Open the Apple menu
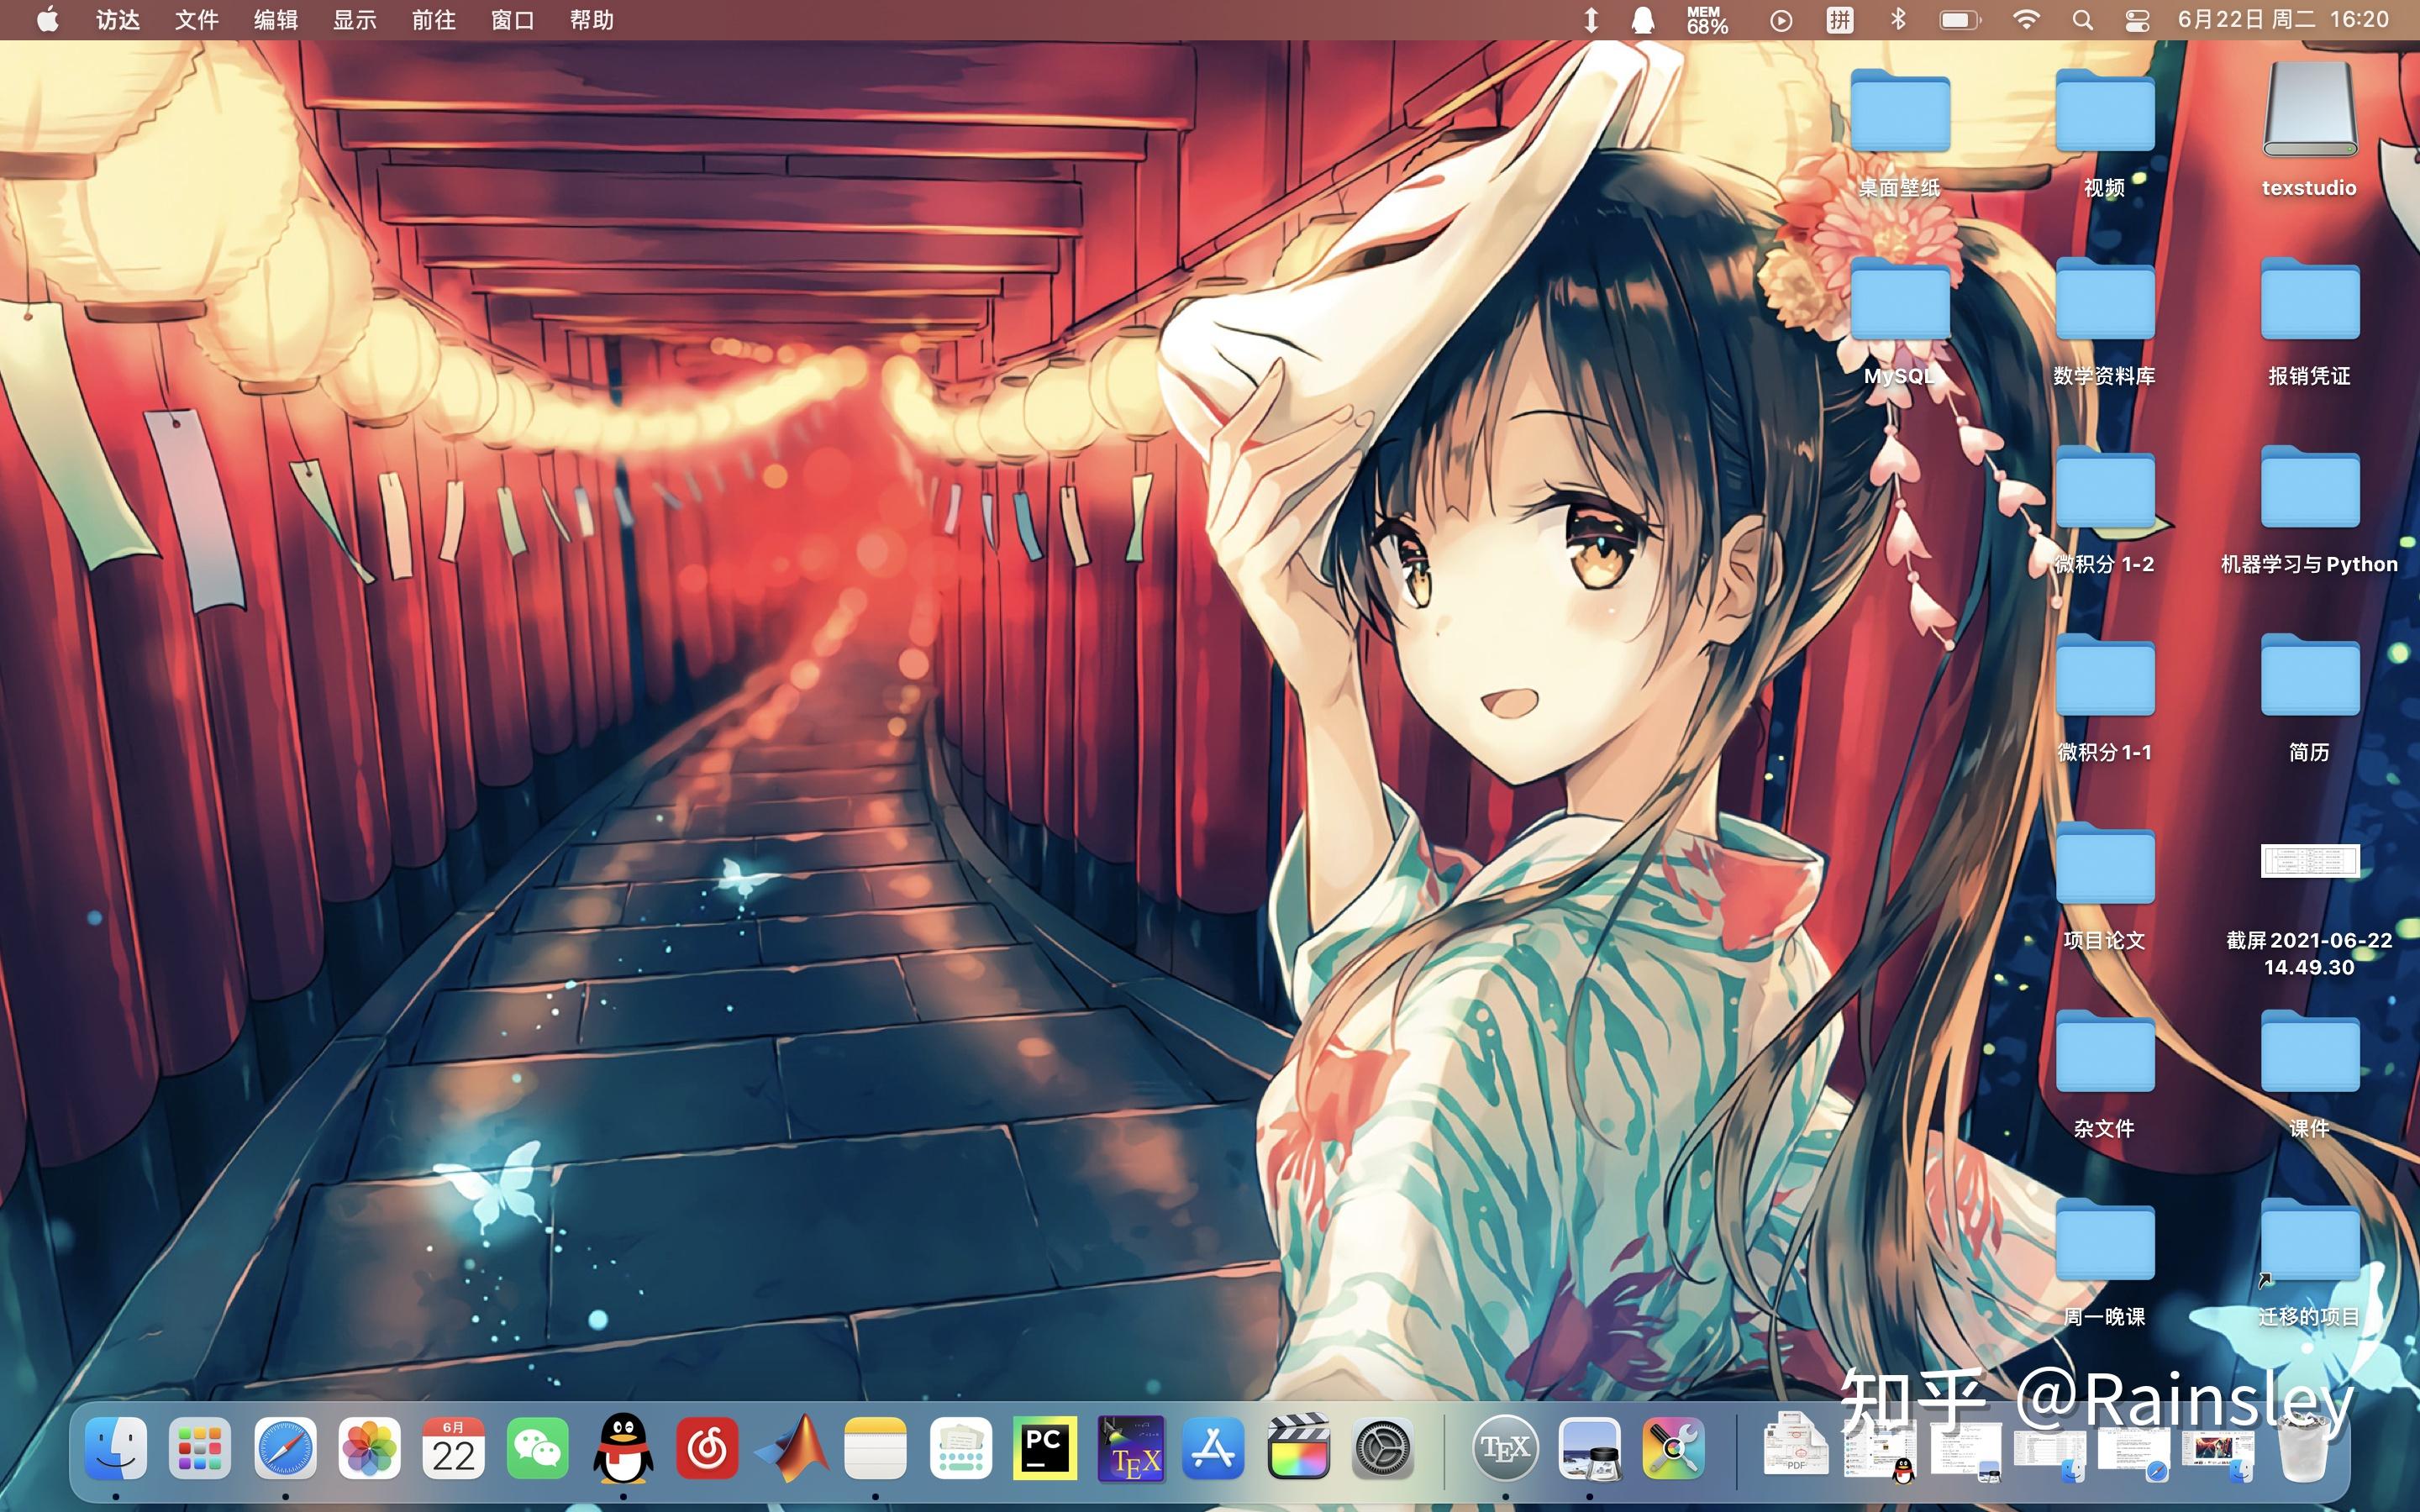2420x1512 pixels. tap(47, 20)
